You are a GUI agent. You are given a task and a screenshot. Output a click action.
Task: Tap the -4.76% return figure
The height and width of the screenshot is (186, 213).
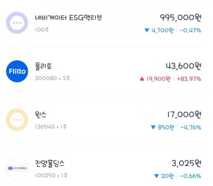tap(191, 127)
